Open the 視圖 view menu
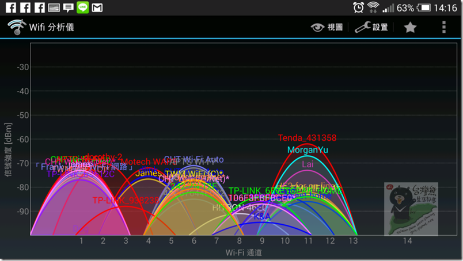Screen dimensions: 463x261 327,27
